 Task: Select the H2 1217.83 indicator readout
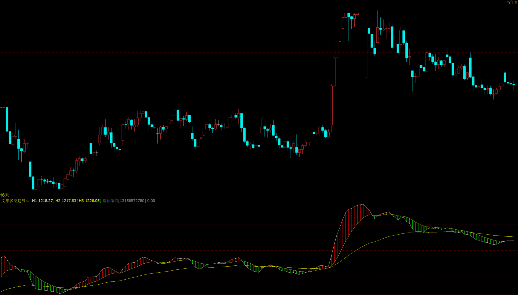point(66,201)
